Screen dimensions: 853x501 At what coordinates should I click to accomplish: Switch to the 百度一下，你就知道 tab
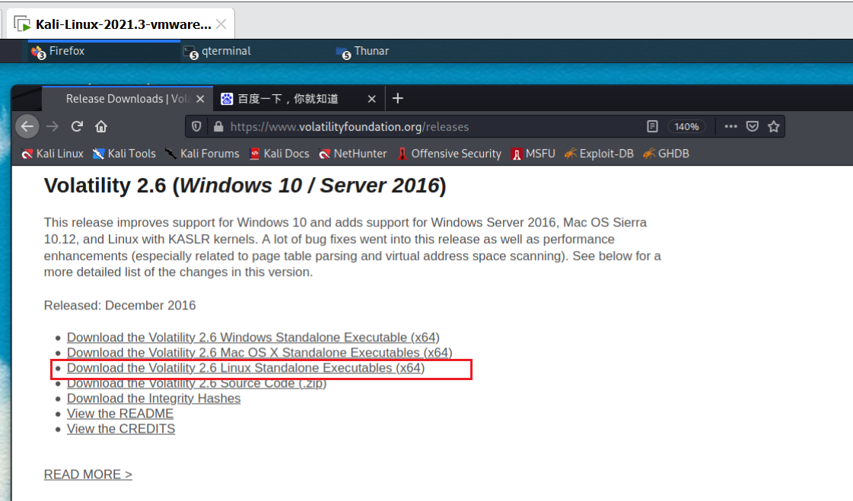[x=298, y=99]
